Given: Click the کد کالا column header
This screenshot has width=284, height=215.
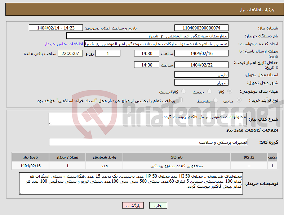Looking at the screenshot, I should [249, 157].
